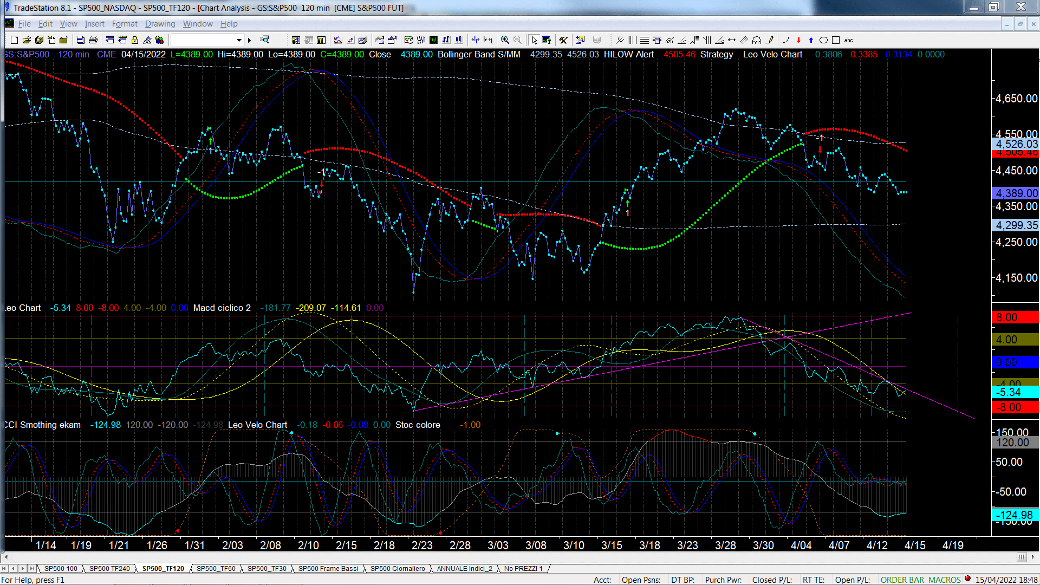The image size is (1040, 585).
Task: Click the Print icon in toolbar
Action: pyautogui.click(x=93, y=40)
